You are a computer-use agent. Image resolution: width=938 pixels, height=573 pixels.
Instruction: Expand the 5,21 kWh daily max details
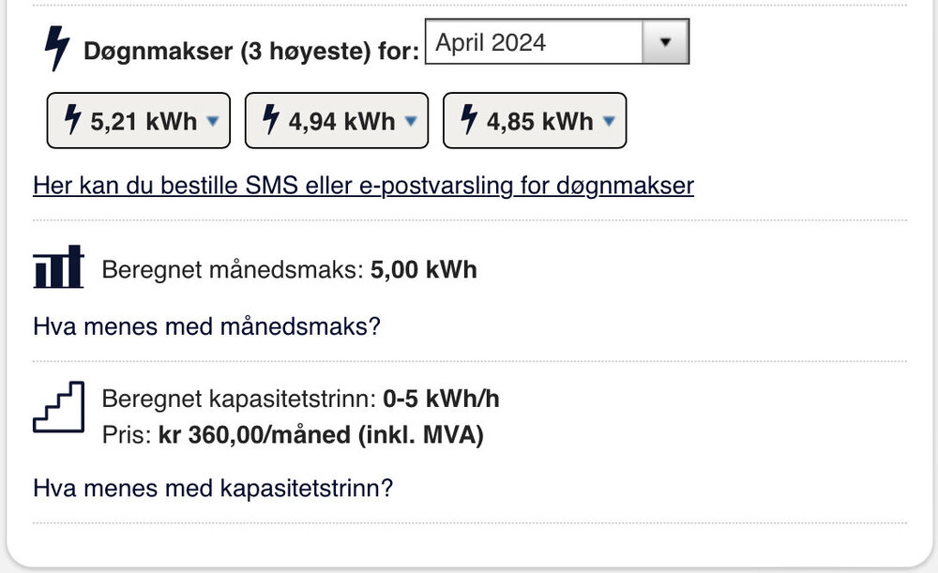139,121
